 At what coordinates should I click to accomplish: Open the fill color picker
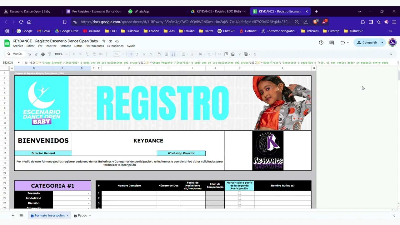pos(159,54)
